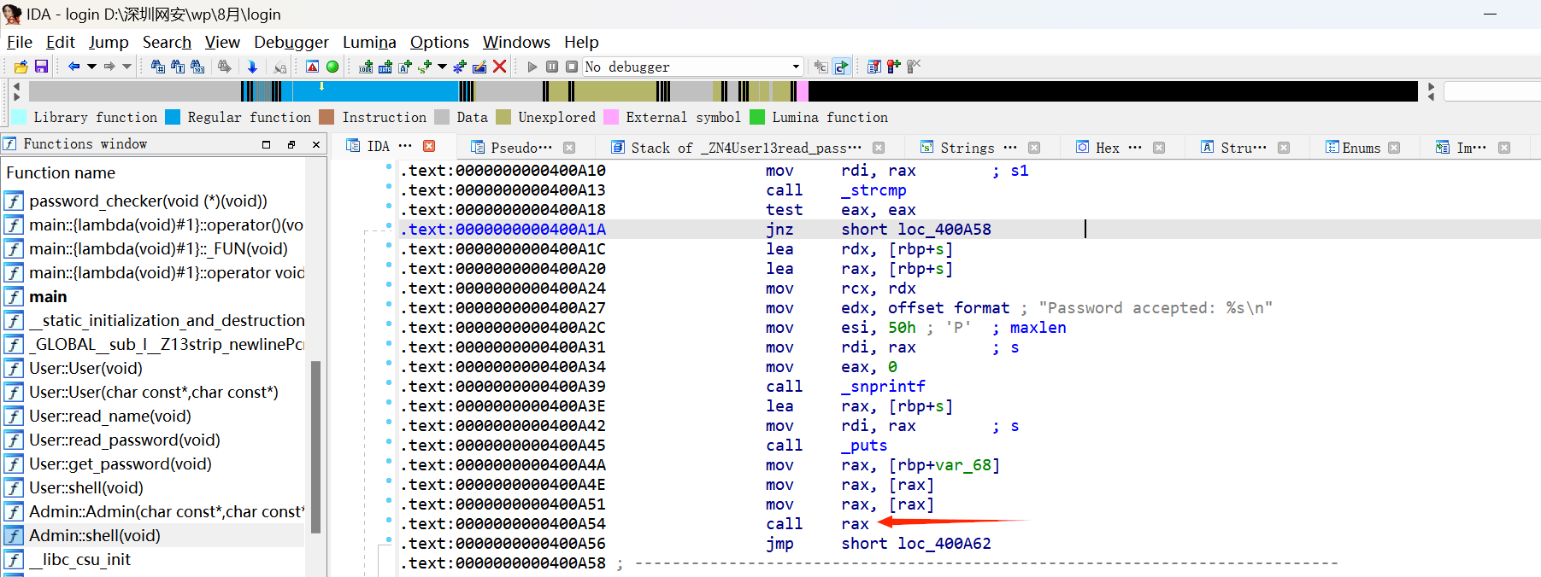Click the red X delete icon in toolbar

click(500, 67)
